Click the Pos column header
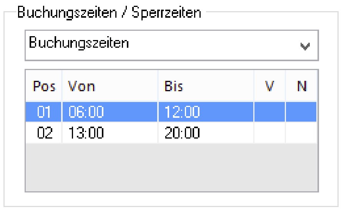Image resolution: width=344 pixels, height=214 pixels. pyautogui.click(x=44, y=86)
